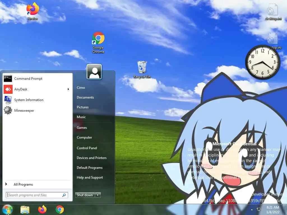Click the search magnifier icon
Screen dimensions: 287x215
(64, 195)
